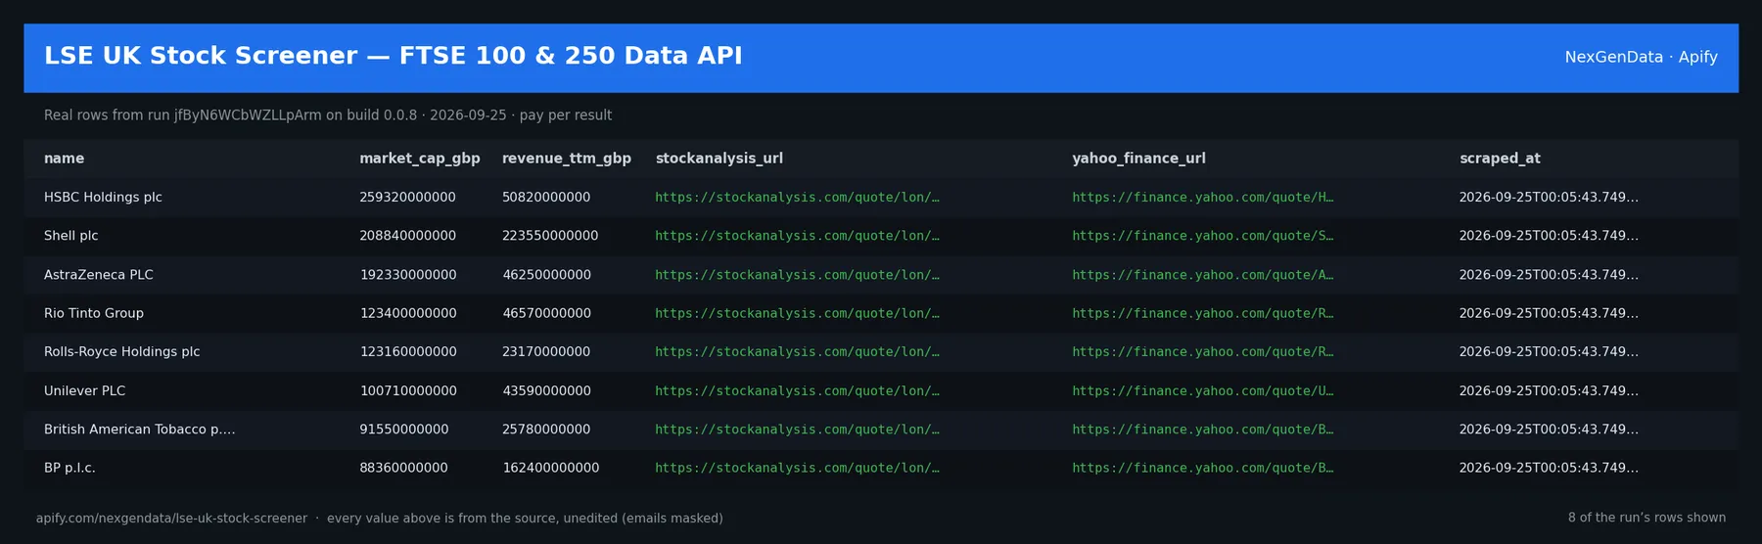This screenshot has height=544, width=1762.
Task: Click market cap value 208840000000
Action: [407, 236]
